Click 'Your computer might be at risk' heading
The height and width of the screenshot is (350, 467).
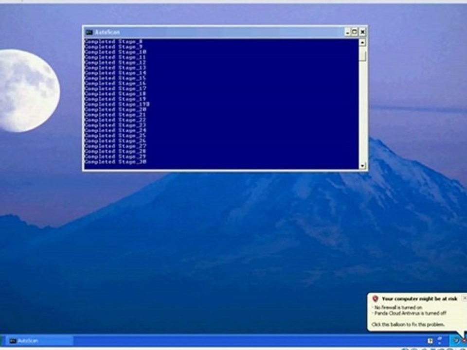pyautogui.click(x=420, y=299)
